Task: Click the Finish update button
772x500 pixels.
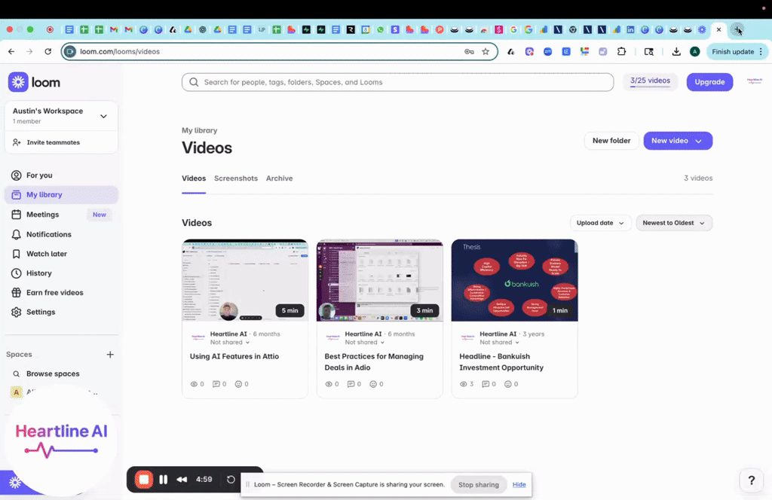Action: pyautogui.click(x=737, y=52)
